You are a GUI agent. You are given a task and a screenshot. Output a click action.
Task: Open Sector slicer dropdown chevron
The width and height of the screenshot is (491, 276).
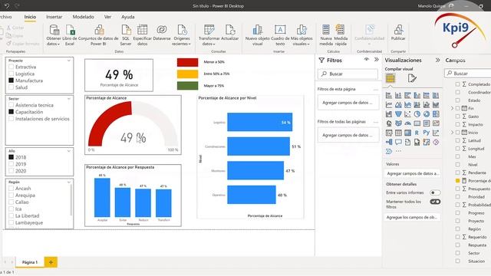[x=69, y=99]
